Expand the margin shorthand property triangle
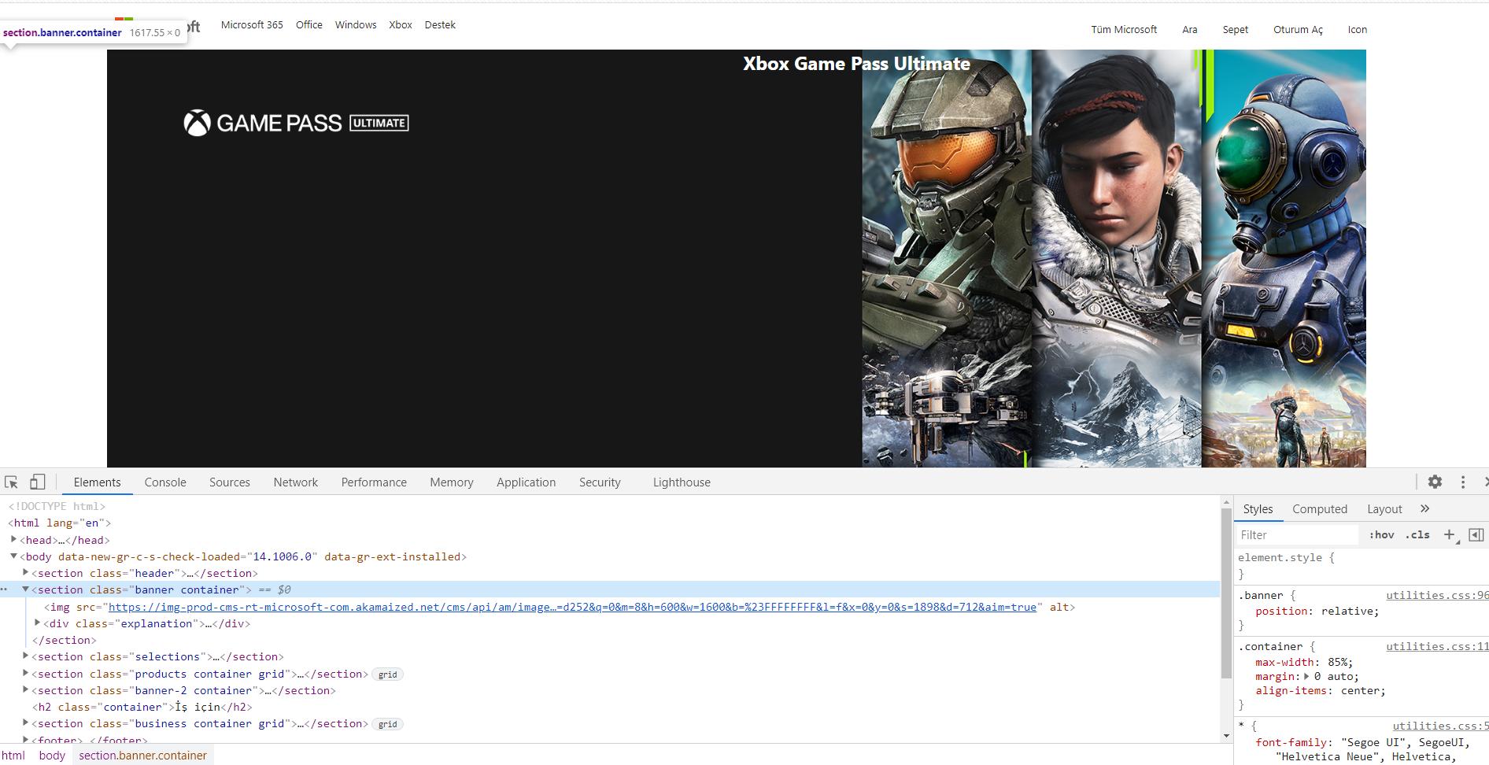1489x765 pixels. (x=1306, y=676)
